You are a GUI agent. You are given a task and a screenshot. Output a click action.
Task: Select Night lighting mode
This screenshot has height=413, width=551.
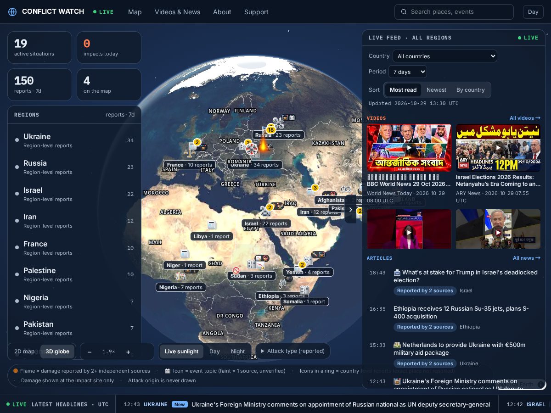238,352
